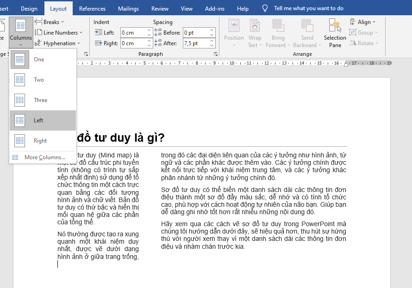Increase Spacing Before using the up stepper

(x=211, y=30)
